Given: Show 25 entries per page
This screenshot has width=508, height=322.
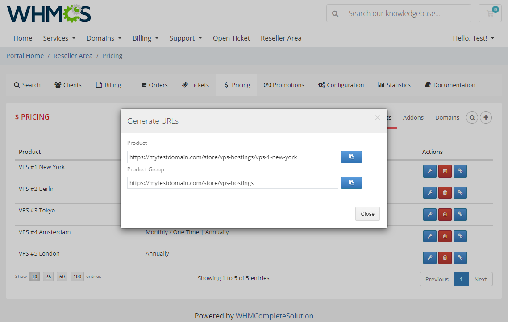Looking at the screenshot, I should (48, 277).
